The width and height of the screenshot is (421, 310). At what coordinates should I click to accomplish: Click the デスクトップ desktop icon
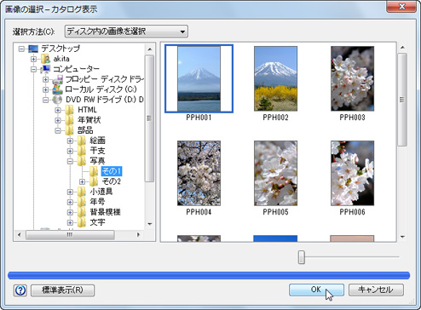tap(33, 49)
